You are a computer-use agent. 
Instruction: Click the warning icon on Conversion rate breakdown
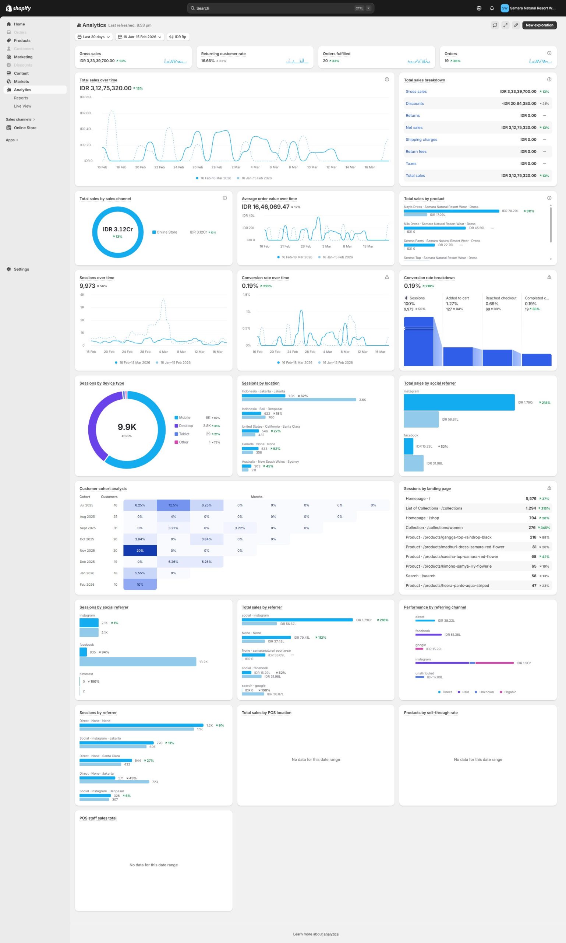click(549, 277)
